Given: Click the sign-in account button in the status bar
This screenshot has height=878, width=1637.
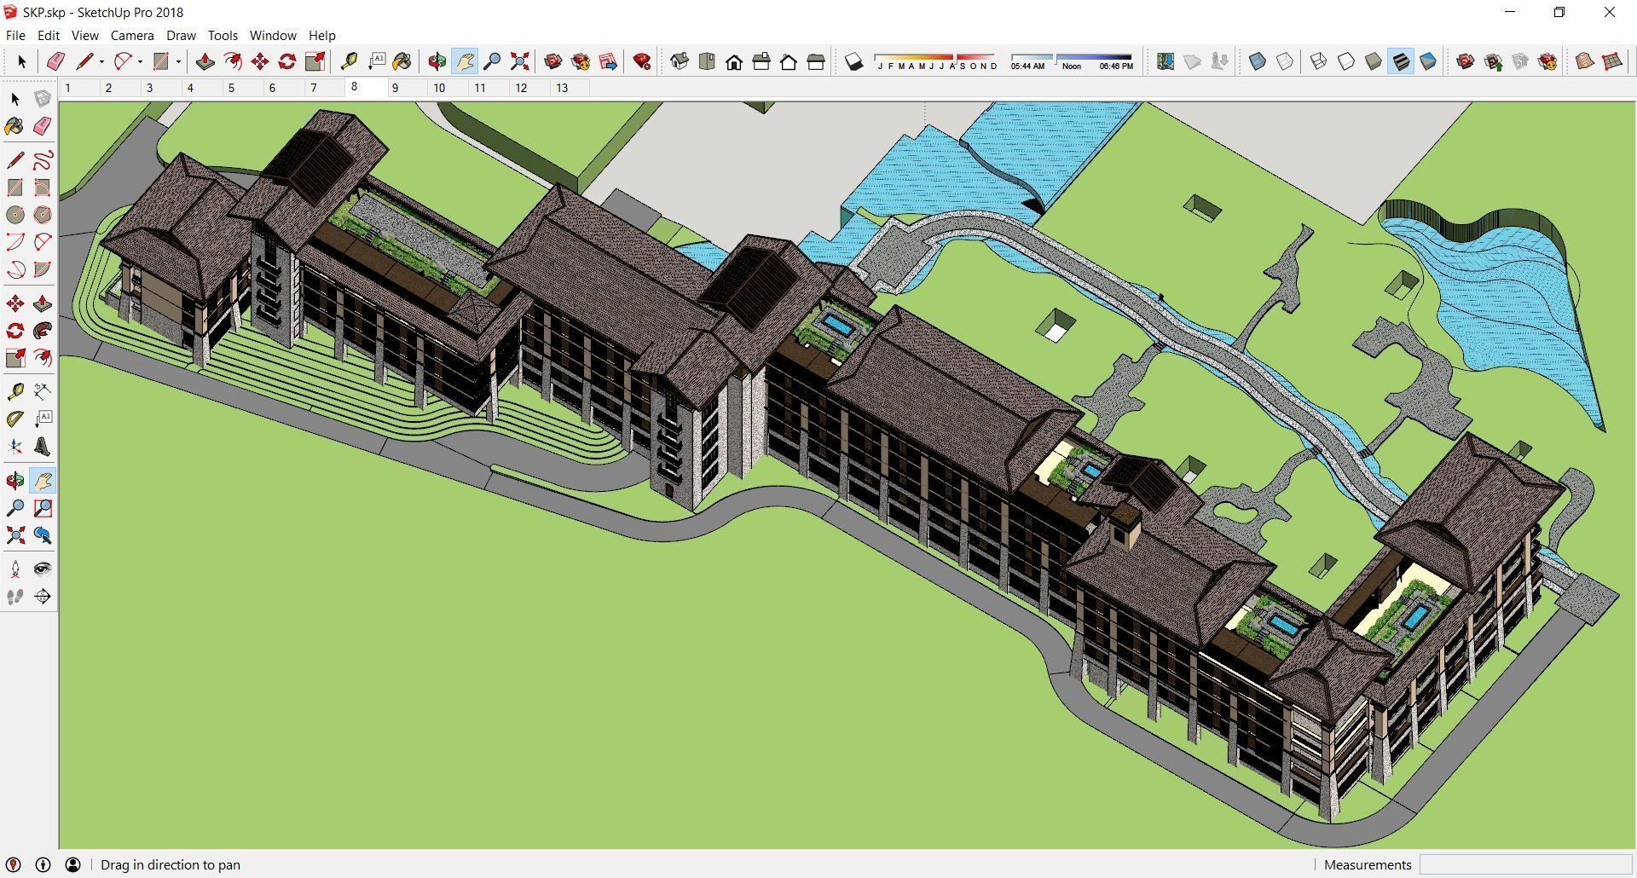Looking at the screenshot, I should (x=72, y=864).
